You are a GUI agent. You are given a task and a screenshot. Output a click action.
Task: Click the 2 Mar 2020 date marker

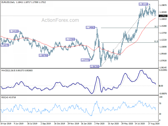click(x=99, y=123)
